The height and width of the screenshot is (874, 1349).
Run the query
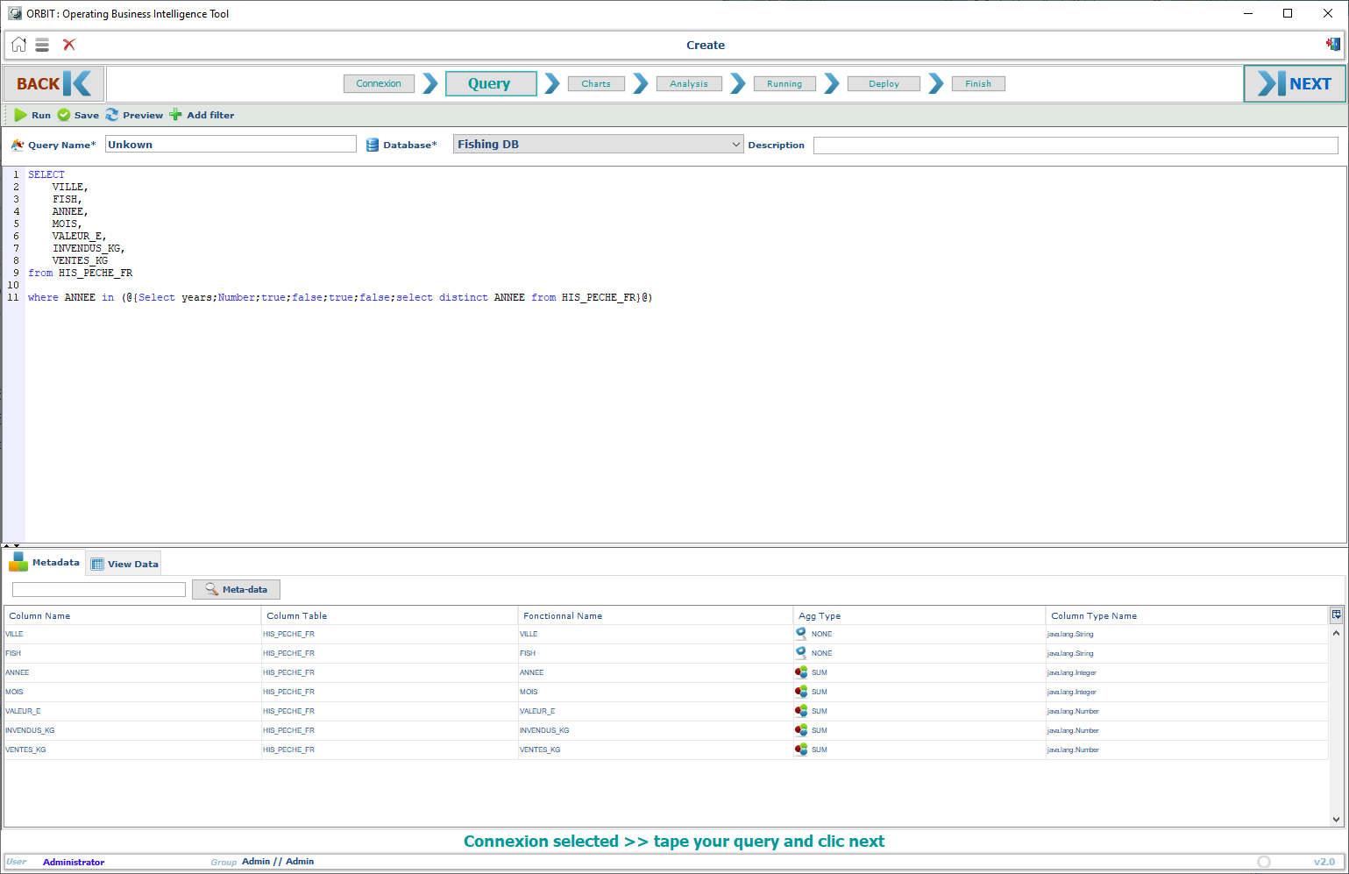point(32,115)
